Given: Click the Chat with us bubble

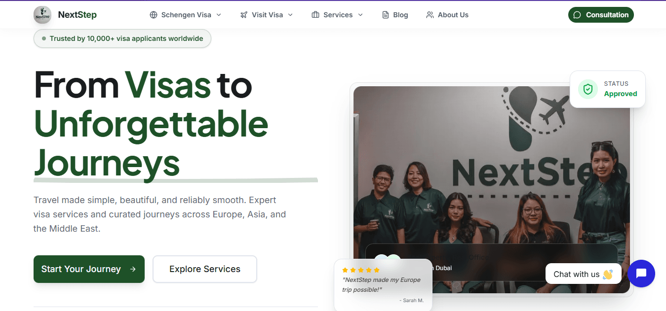Looking at the screenshot, I should coord(583,274).
